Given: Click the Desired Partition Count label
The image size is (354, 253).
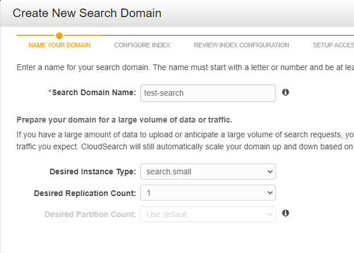Looking at the screenshot, I should pos(90,214).
